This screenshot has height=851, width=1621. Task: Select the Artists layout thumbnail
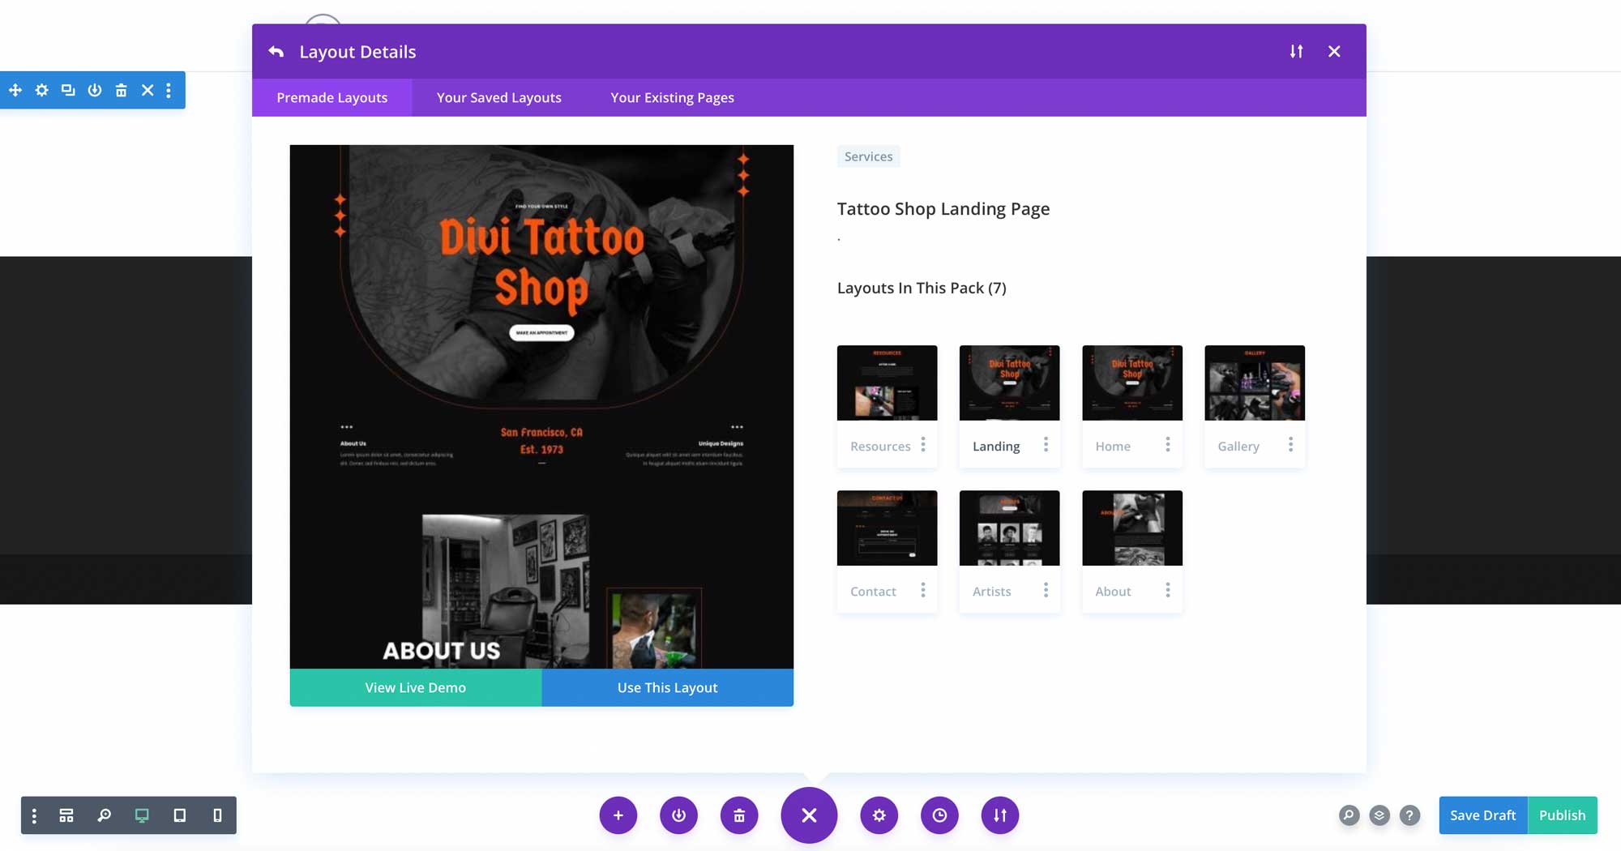(1008, 528)
